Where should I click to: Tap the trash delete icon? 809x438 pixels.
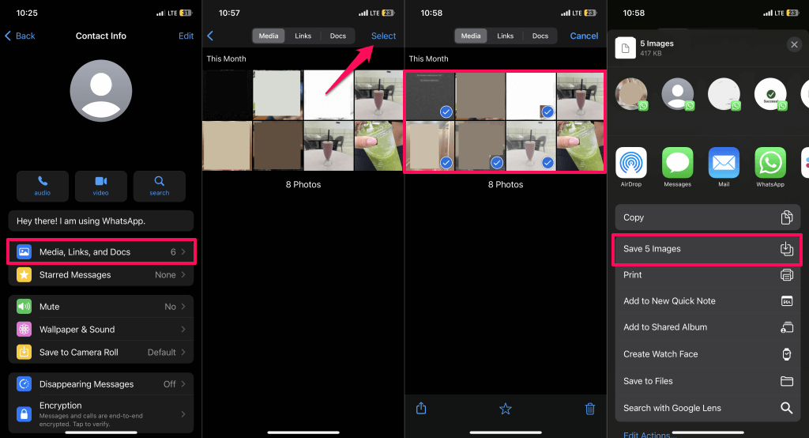pyautogui.click(x=589, y=409)
